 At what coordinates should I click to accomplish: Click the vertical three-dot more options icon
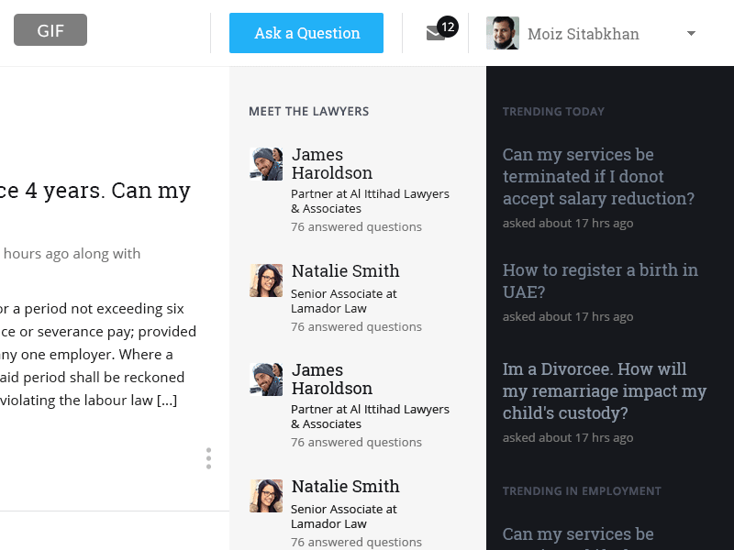pos(208,458)
